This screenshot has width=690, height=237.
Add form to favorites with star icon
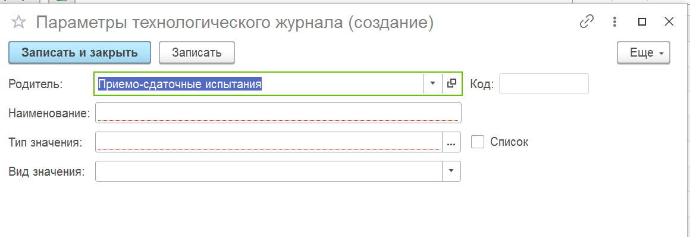(x=19, y=22)
